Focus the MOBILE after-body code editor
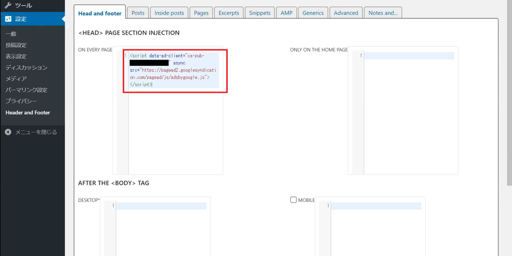512x256 pixels. 370,226
